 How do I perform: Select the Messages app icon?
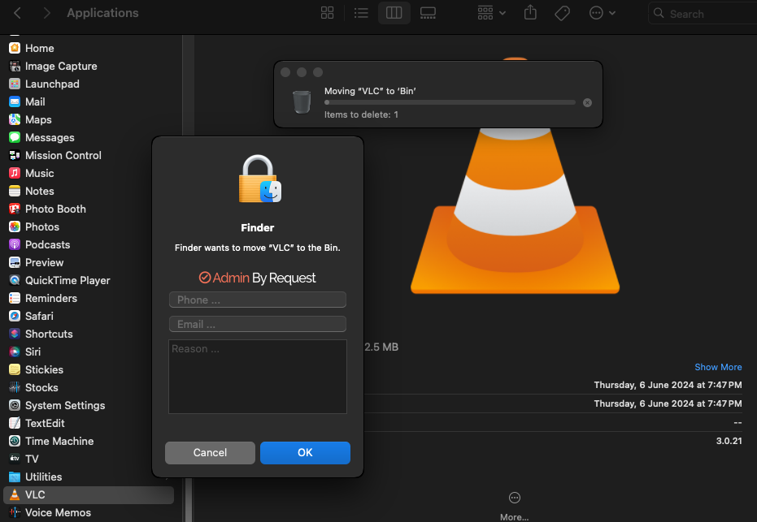coord(15,137)
